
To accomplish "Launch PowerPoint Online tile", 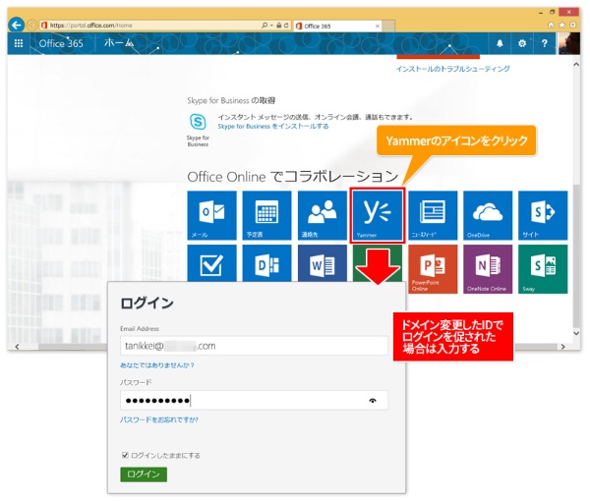I will [x=433, y=269].
